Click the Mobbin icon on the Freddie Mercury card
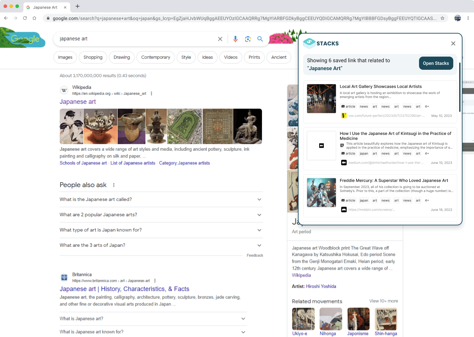474x337 pixels. pos(344,209)
